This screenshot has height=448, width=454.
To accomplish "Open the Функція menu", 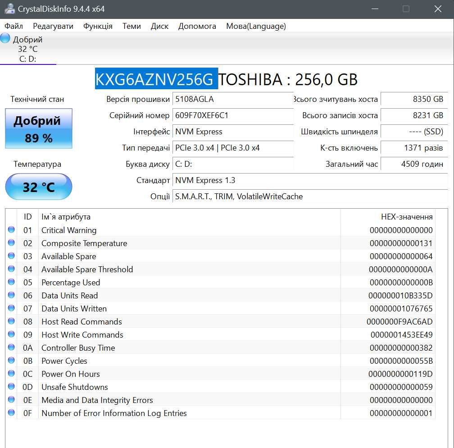I will click(98, 26).
